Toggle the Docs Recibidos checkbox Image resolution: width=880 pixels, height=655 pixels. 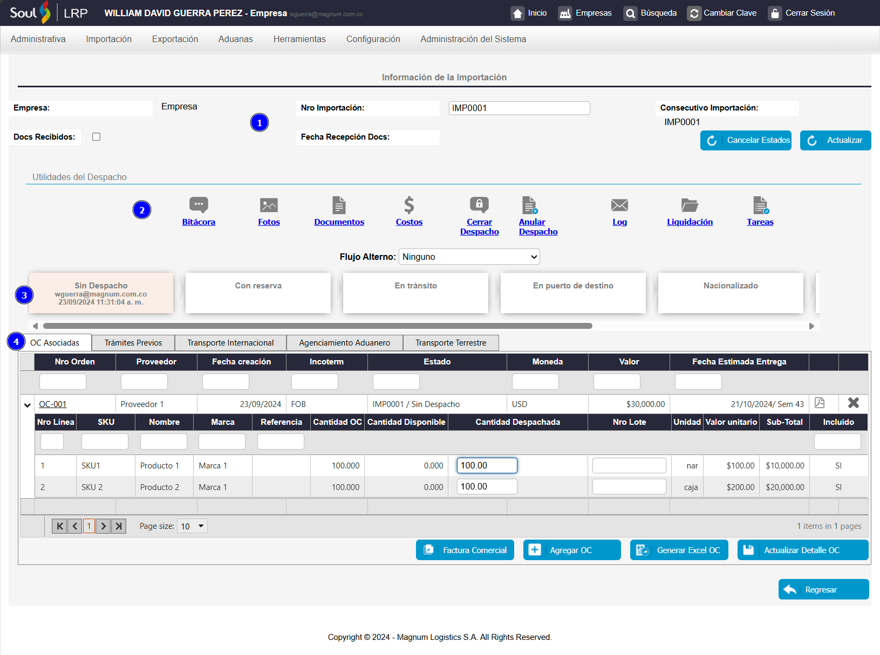97,137
